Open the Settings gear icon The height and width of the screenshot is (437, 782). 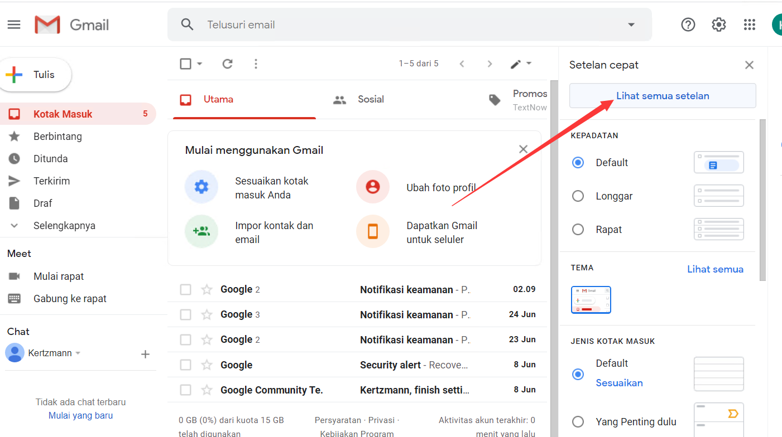tap(719, 25)
